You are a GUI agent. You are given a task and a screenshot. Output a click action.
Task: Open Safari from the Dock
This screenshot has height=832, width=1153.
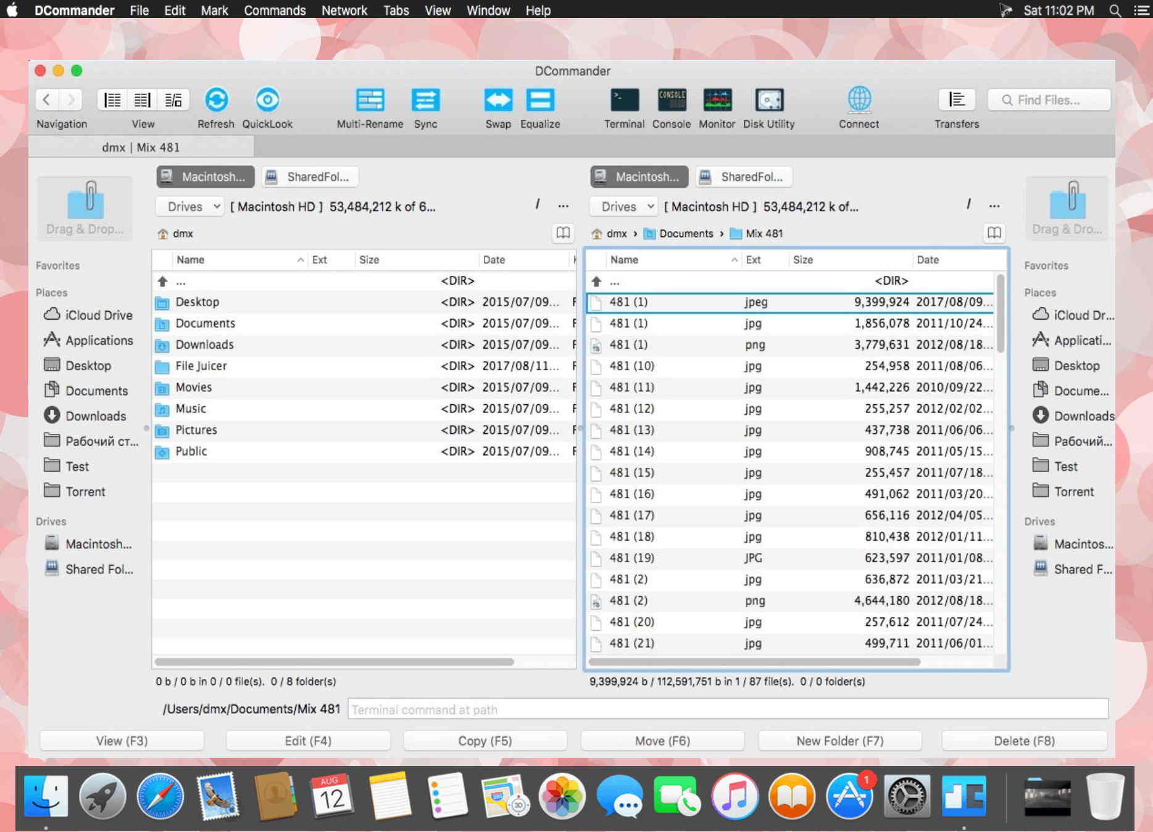[x=160, y=797]
